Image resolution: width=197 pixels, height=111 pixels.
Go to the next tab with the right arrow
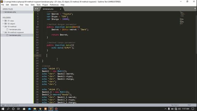click(x=38, y=9)
